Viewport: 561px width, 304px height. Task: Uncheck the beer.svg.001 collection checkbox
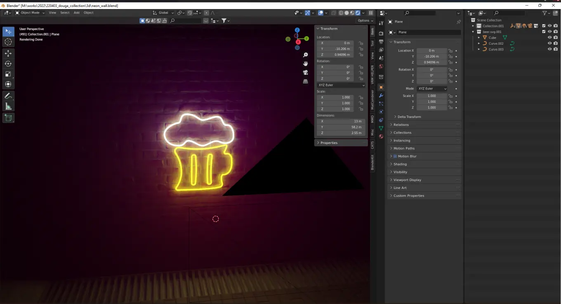pos(544,32)
